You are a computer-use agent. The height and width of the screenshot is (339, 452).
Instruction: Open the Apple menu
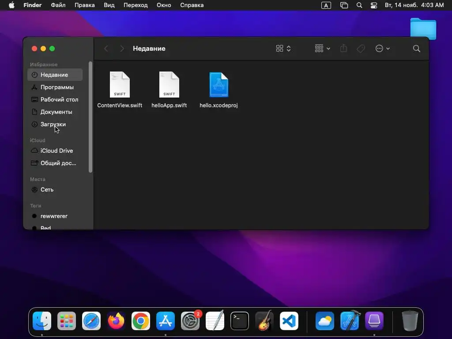pyautogui.click(x=11, y=5)
